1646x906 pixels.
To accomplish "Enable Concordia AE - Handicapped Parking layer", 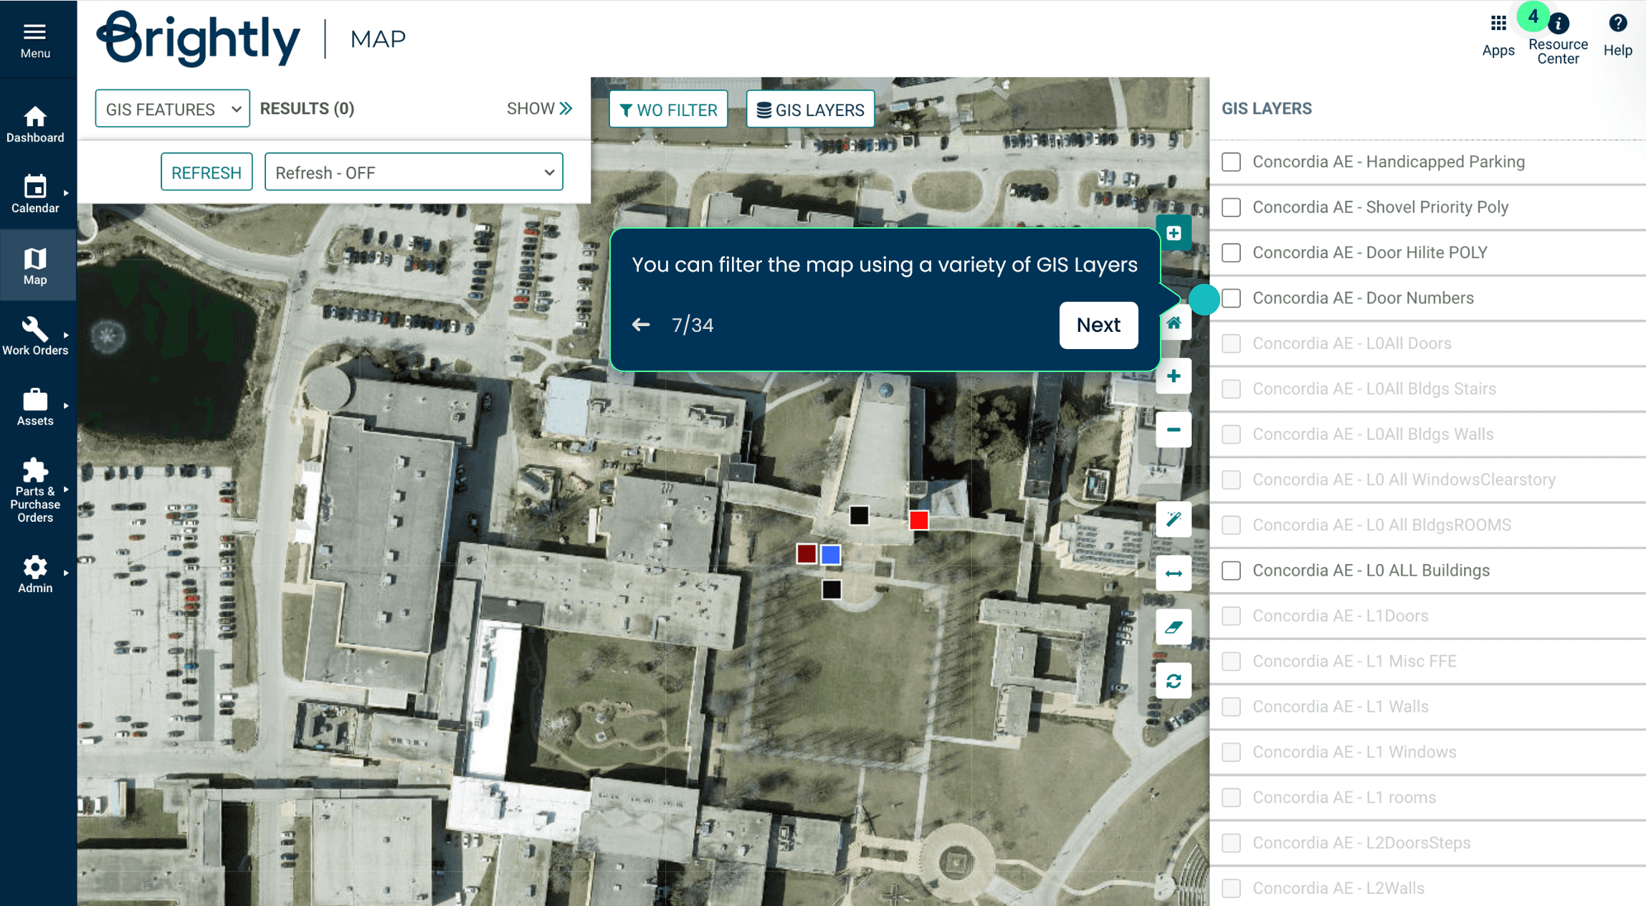I will [1231, 162].
